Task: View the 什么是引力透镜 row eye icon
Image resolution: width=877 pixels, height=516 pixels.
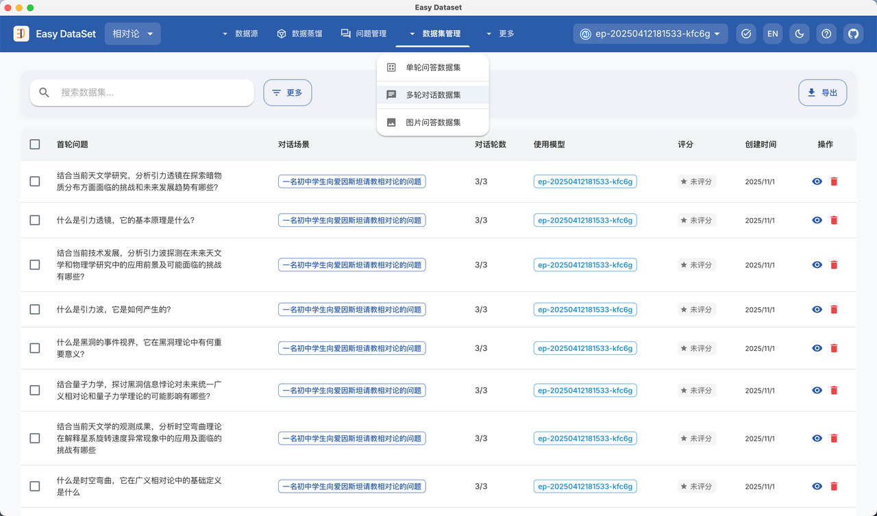Action: [x=817, y=220]
